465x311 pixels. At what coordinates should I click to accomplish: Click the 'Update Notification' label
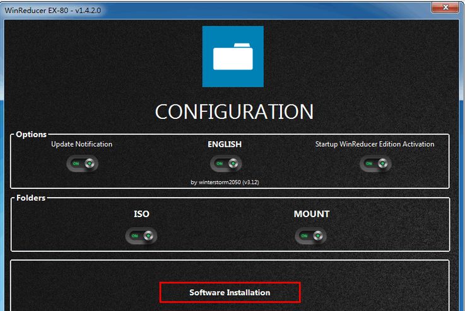click(82, 144)
